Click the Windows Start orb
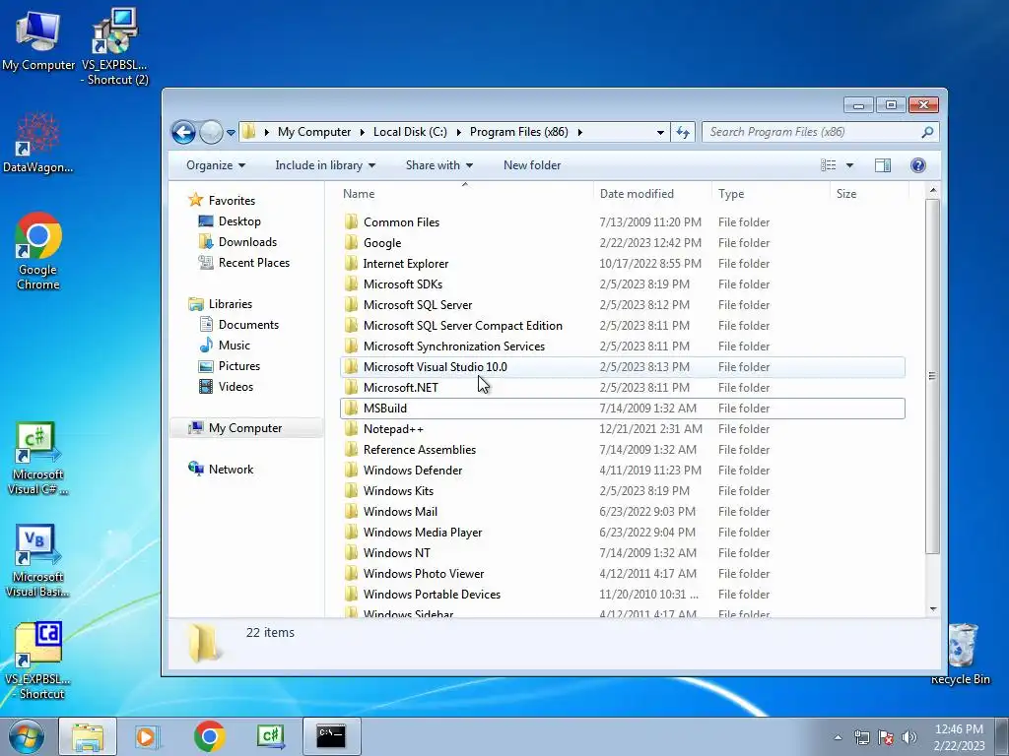Image resolution: width=1009 pixels, height=756 pixels. click(x=27, y=736)
